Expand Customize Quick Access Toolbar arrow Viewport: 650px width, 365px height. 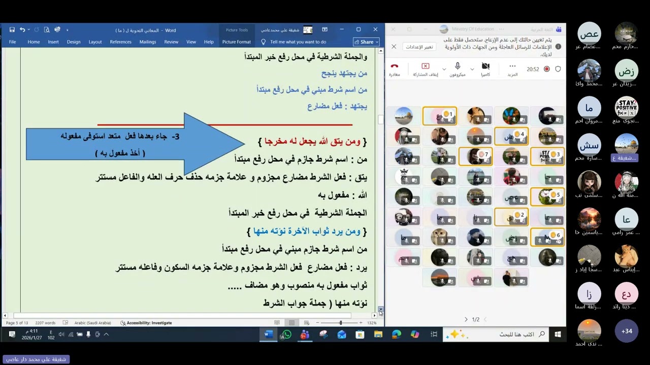click(67, 30)
